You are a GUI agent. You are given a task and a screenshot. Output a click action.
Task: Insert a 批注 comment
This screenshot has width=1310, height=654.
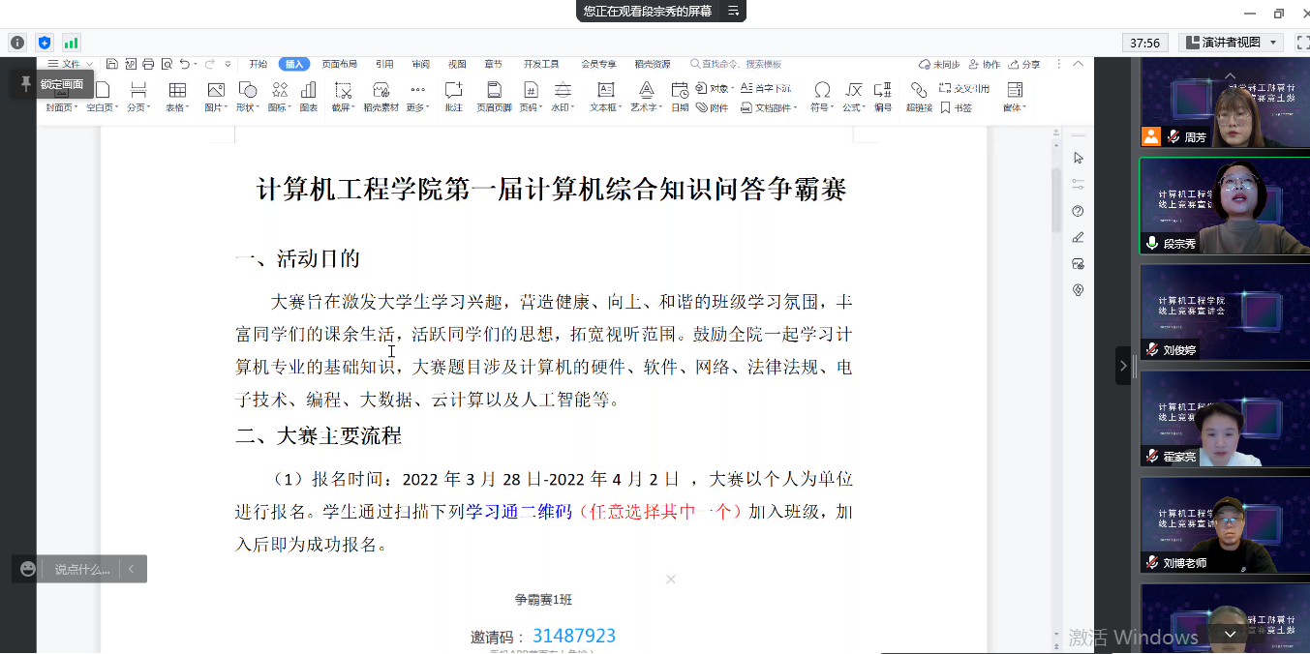(x=453, y=96)
